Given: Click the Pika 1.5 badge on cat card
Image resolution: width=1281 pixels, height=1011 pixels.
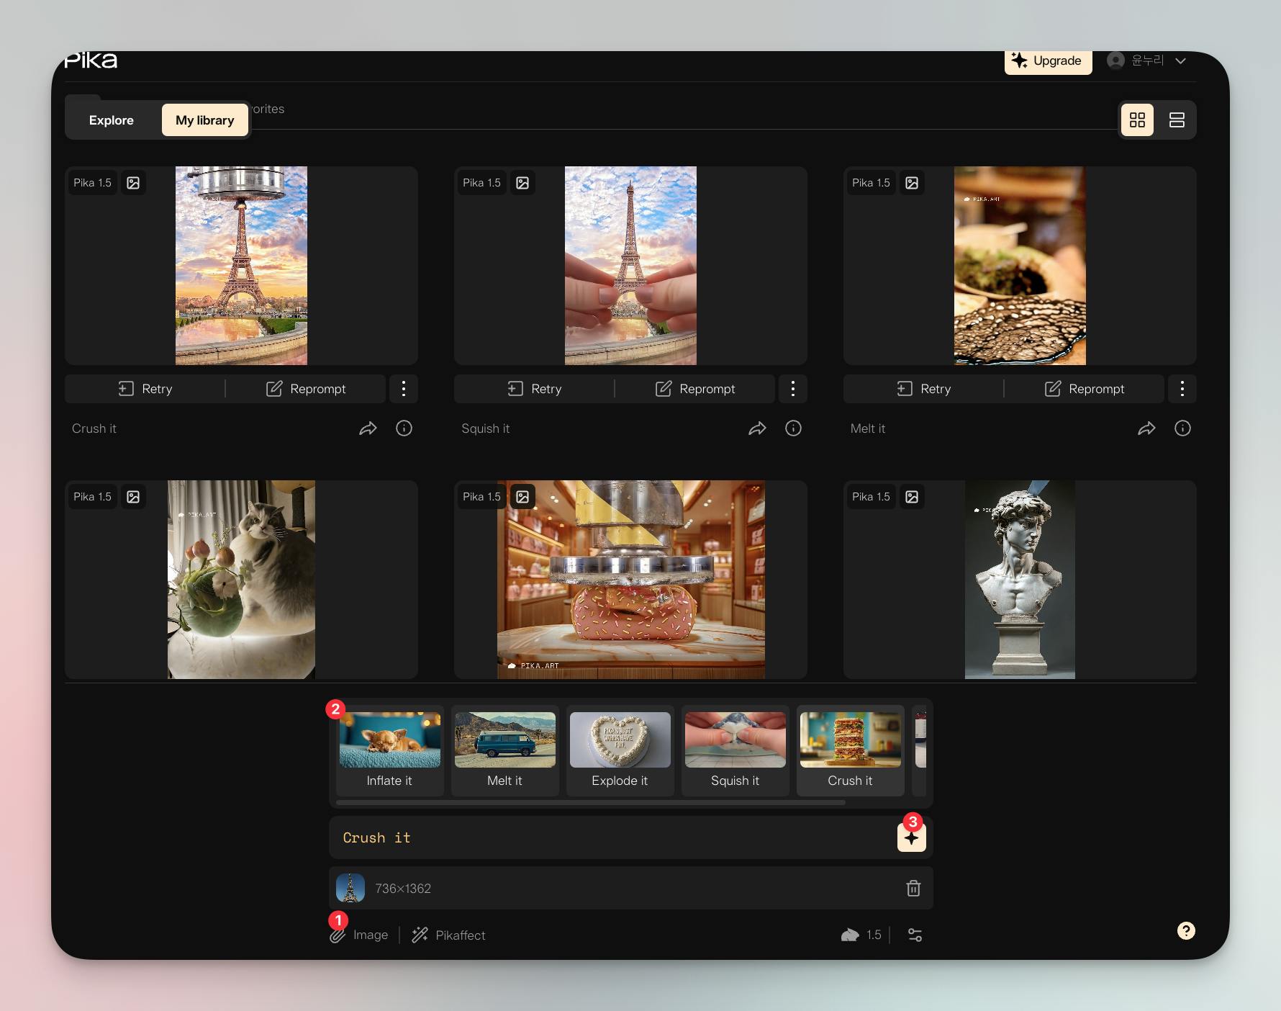Looking at the screenshot, I should [93, 497].
